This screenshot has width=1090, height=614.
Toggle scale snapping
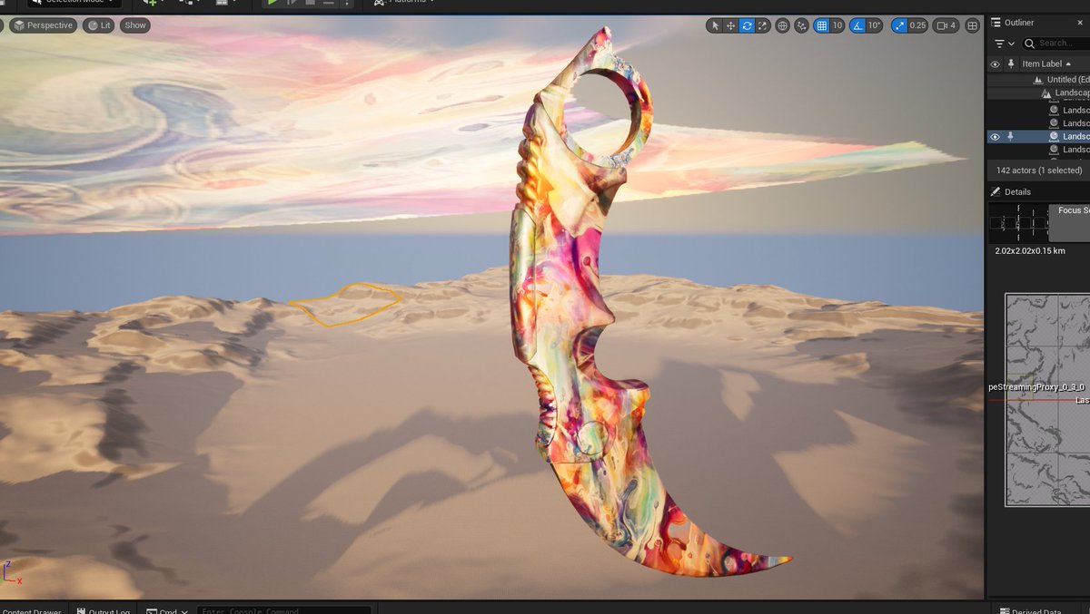[898, 25]
